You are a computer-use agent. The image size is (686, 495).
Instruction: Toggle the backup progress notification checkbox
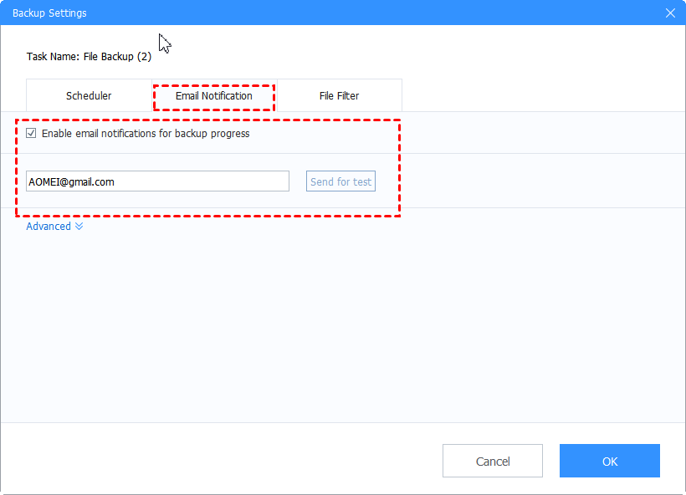point(31,133)
